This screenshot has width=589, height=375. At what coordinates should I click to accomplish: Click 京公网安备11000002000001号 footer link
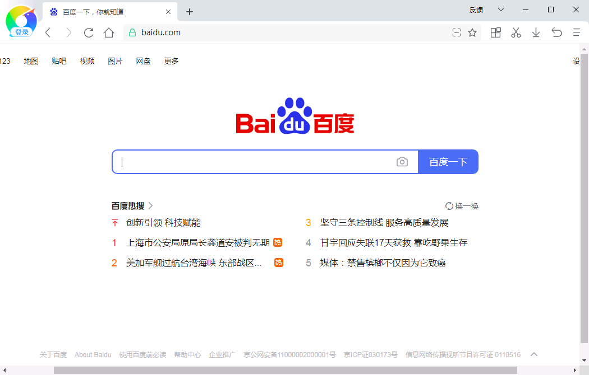[289, 354]
